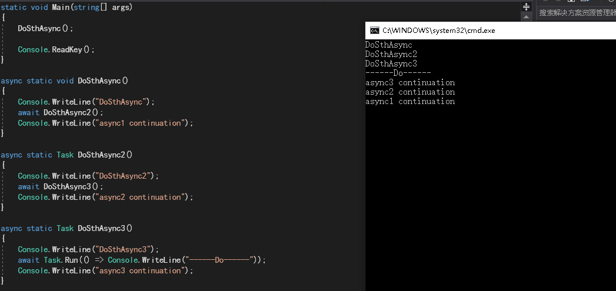The image size is (616, 291).
Task: Click the cmd.exe console window icon
Action: pos(375,30)
